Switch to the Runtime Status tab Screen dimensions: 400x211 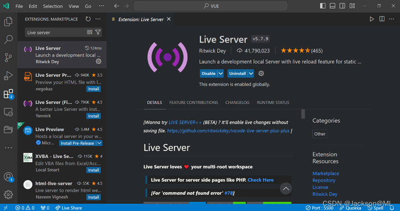pos(273,102)
